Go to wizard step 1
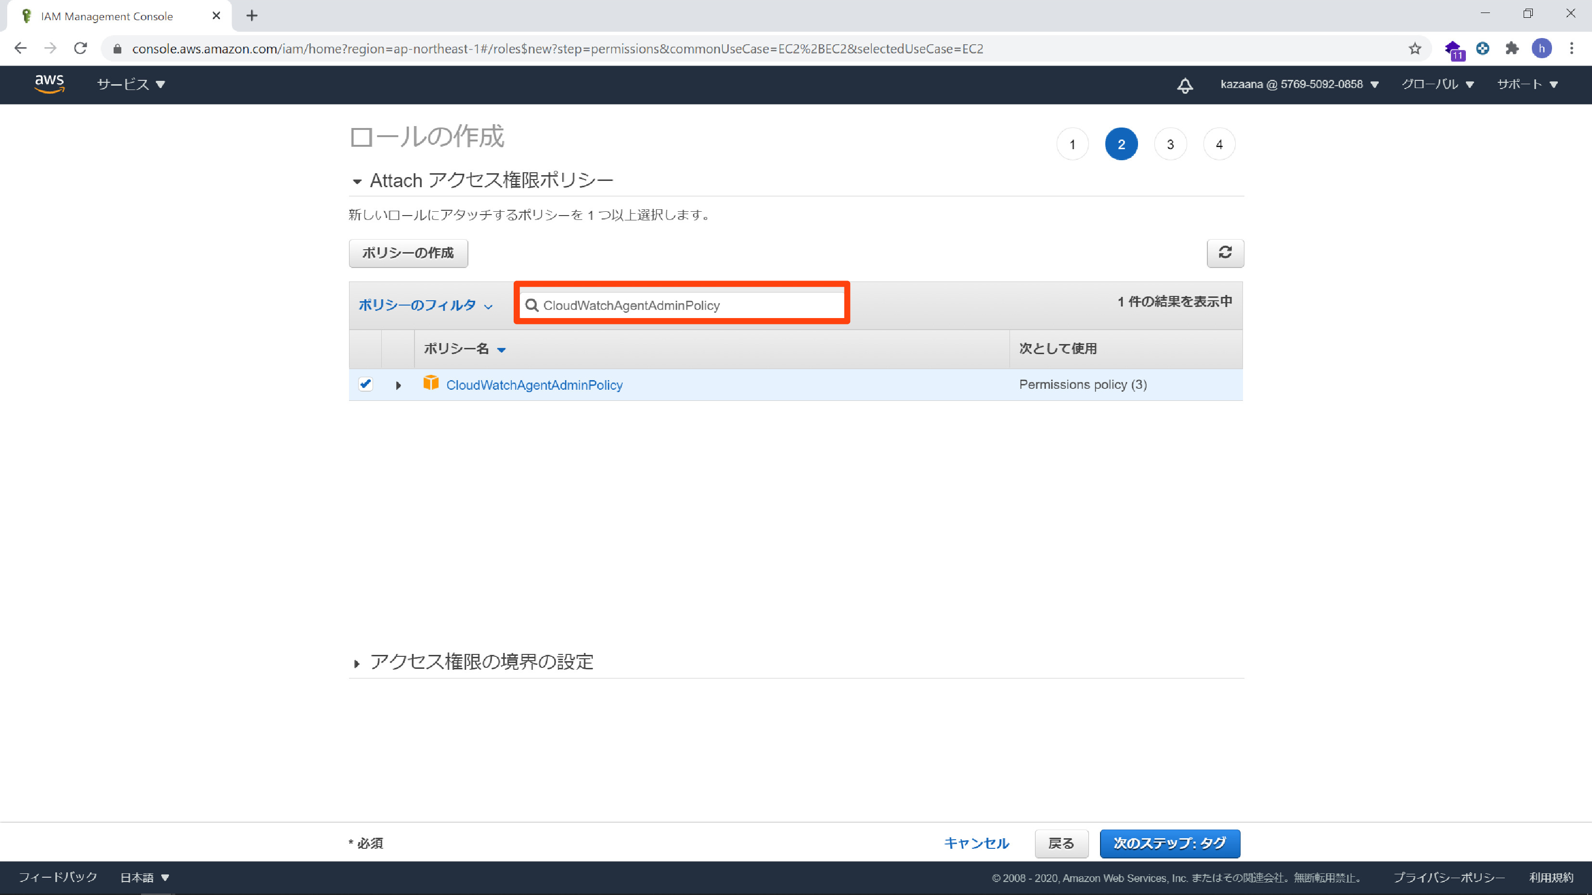Image resolution: width=1592 pixels, height=895 pixels. click(x=1072, y=144)
